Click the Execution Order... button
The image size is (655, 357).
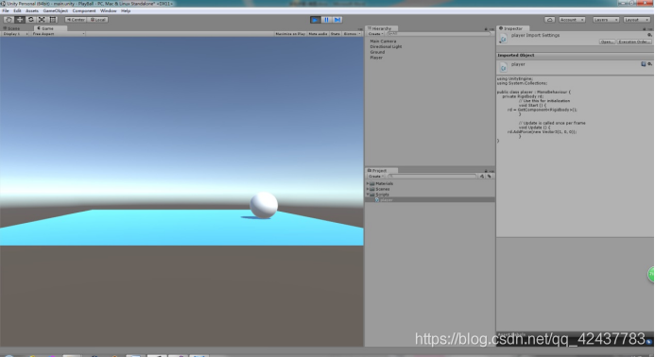(x=633, y=42)
